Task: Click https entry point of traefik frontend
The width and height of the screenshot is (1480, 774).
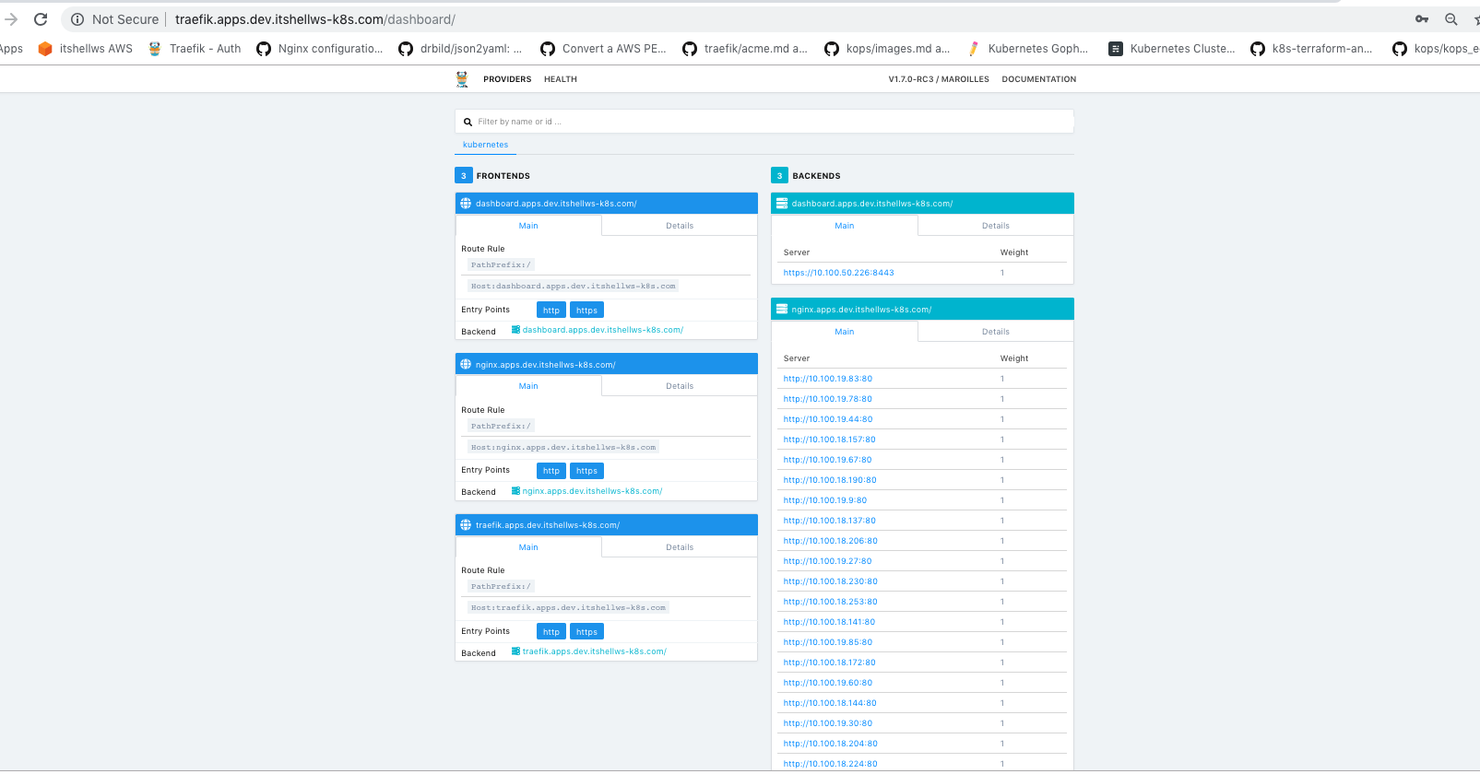Action: click(586, 632)
